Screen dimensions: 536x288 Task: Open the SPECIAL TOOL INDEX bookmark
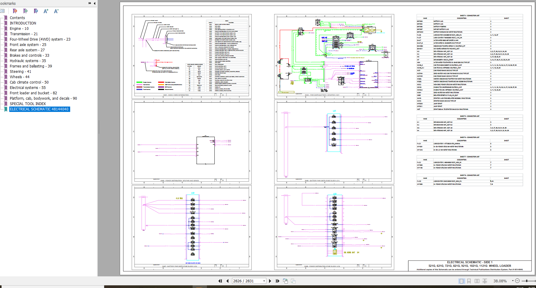point(28,104)
